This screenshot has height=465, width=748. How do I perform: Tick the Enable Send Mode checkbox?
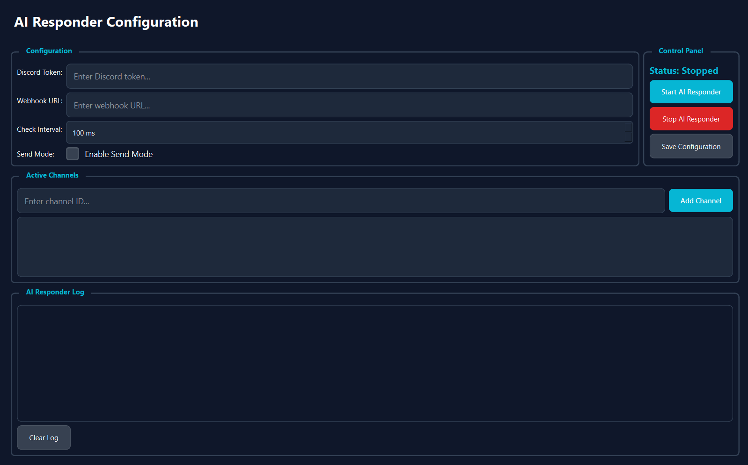[73, 154]
